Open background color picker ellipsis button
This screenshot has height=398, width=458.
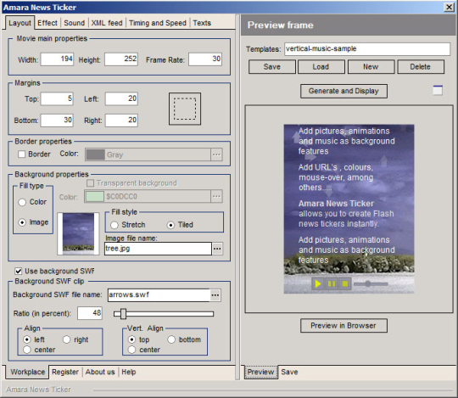point(216,196)
